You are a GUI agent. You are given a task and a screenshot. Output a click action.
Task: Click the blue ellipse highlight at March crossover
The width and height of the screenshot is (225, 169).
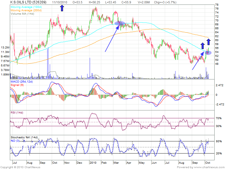click(120, 23)
